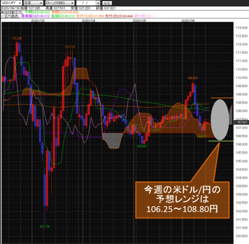Click the 105.000 price axis label
The image size is (249, 244).
coord(242,161)
